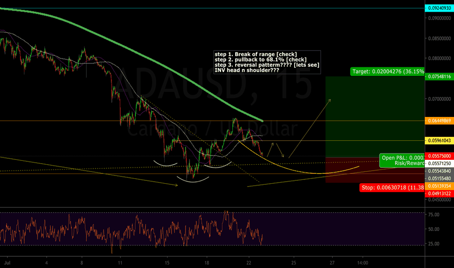This screenshot has height=268, width=454.
Task: Click the '22' date on time axis
Action: click(249, 263)
